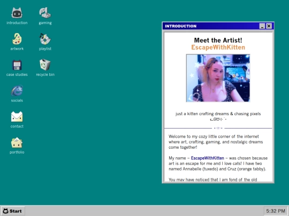
Task: Open the socials globe icon
Action: click(17, 91)
